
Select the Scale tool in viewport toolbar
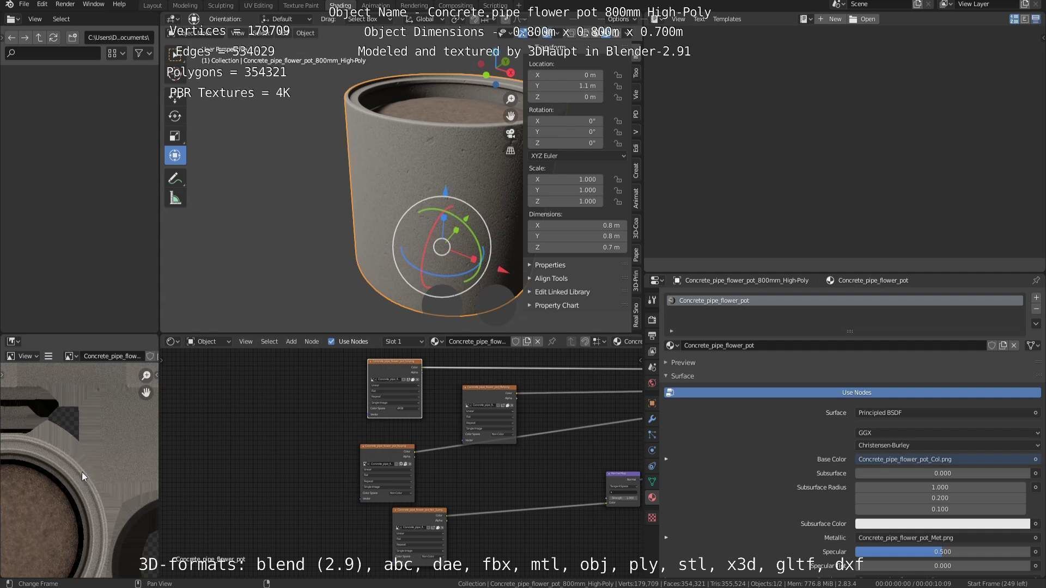coord(175,136)
